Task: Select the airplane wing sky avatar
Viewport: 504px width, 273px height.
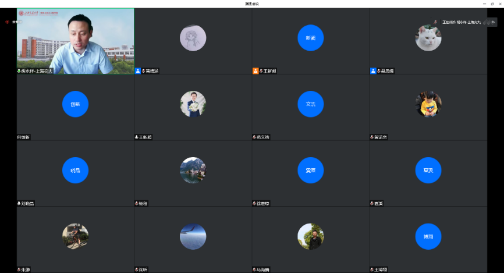Action: (x=193, y=237)
